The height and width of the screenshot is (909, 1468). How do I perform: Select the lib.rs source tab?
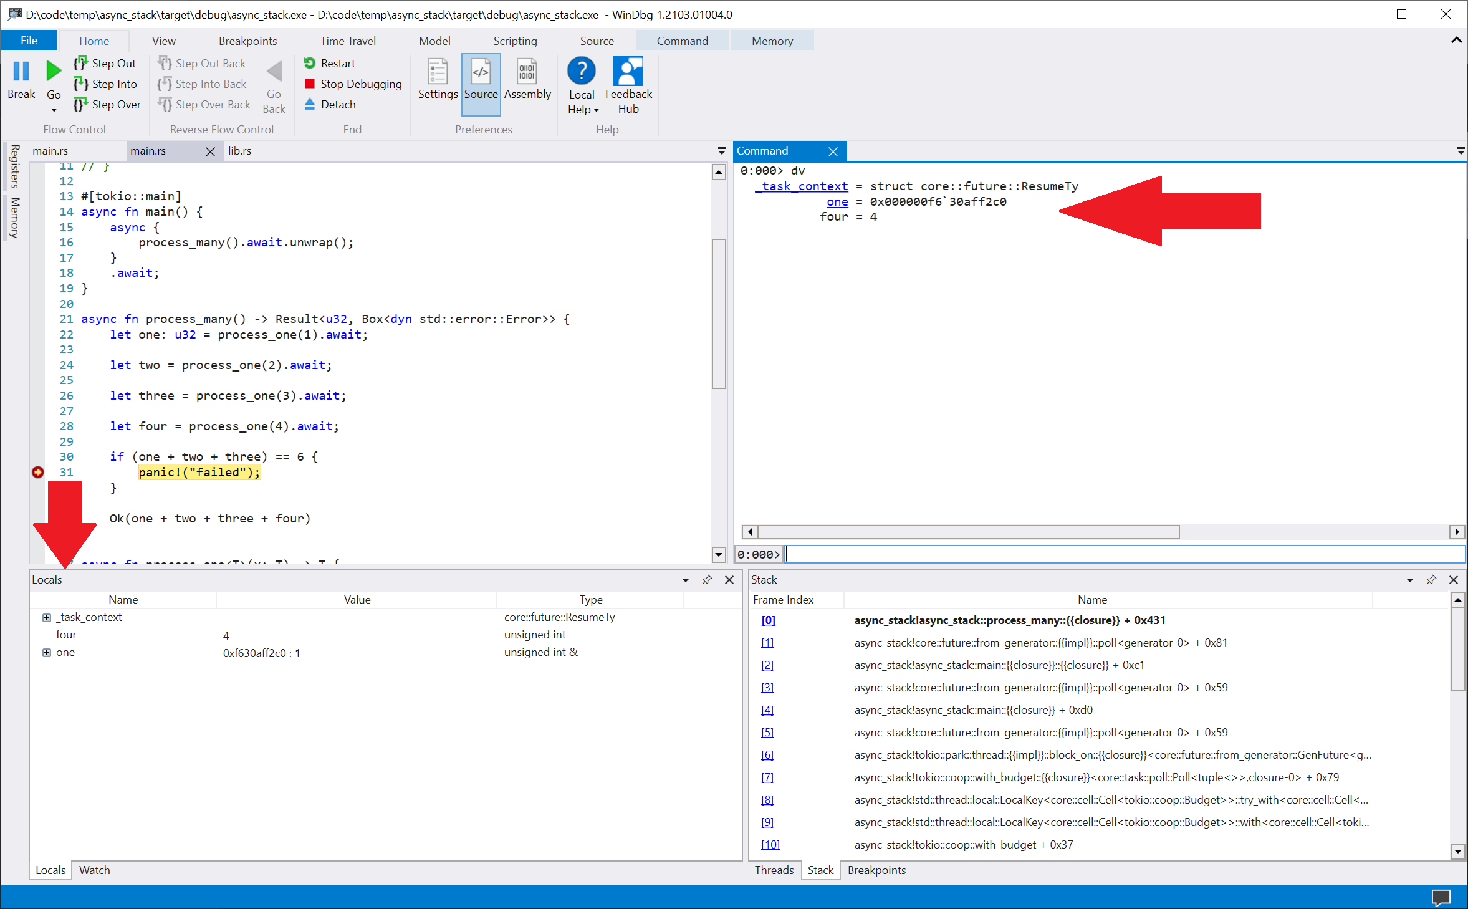pyautogui.click(x=239, y=151)
